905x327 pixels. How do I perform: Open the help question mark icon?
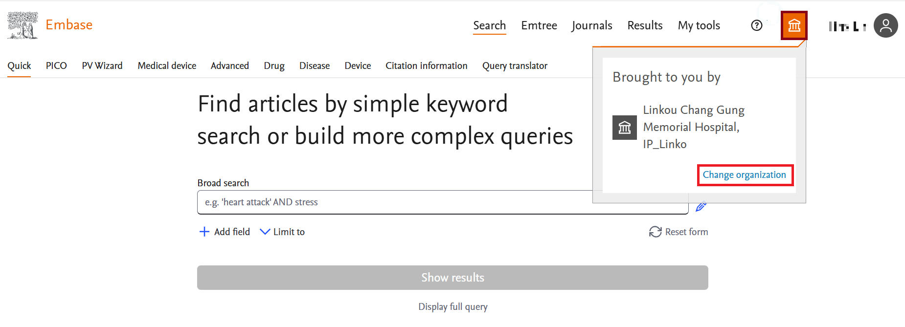(757, 25)
